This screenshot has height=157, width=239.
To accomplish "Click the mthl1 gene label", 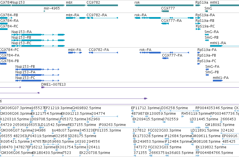I will tap(215, 3).
